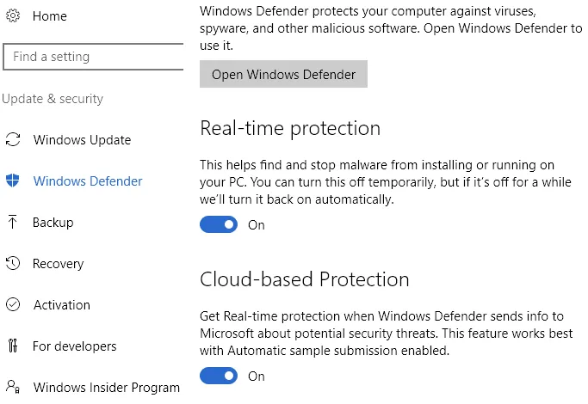
Task: Click the Backup upward arrow icon
Action: pyautogui.click(x=12, y=222)
